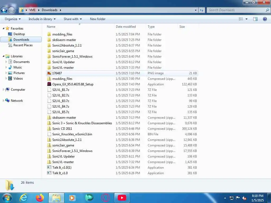Click the Action Center flag tray icon
Image resolution: width=271 pixels, height=203 pixels.
238,198
